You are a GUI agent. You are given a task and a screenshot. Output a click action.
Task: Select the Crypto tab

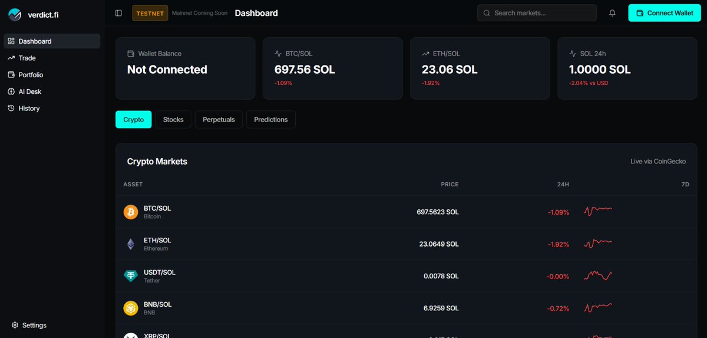coord(133,119)
